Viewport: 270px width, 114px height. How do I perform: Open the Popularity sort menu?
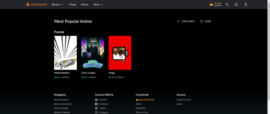[186, 21]
